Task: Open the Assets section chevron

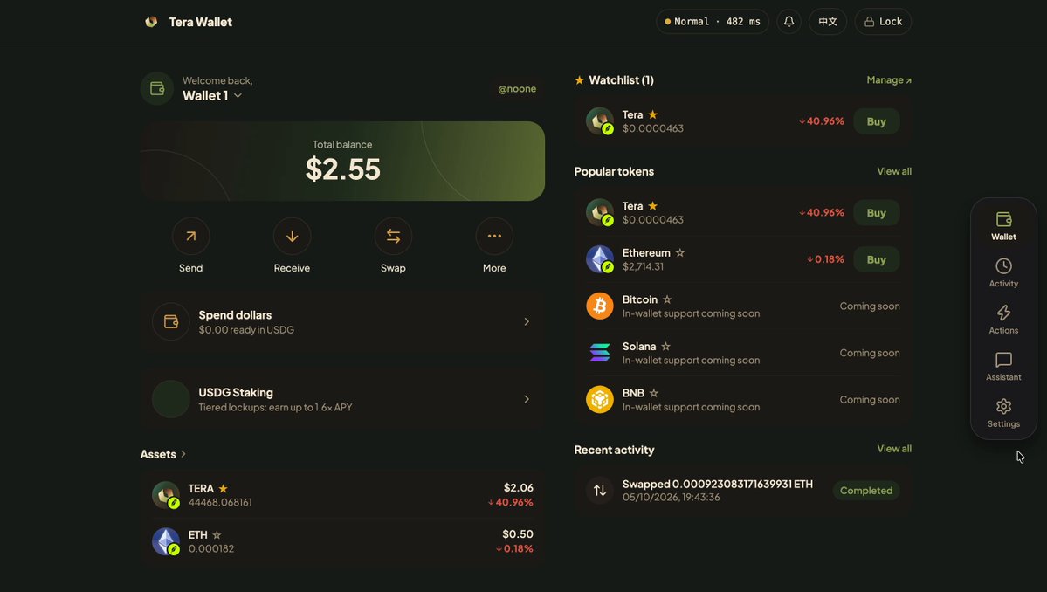Action: tap(183, 455)
